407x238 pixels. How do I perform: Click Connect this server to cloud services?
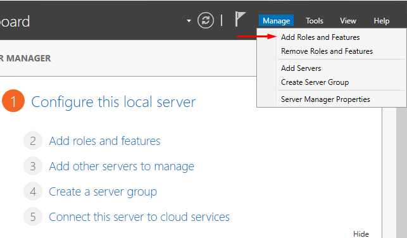click(x=139, y=216)
